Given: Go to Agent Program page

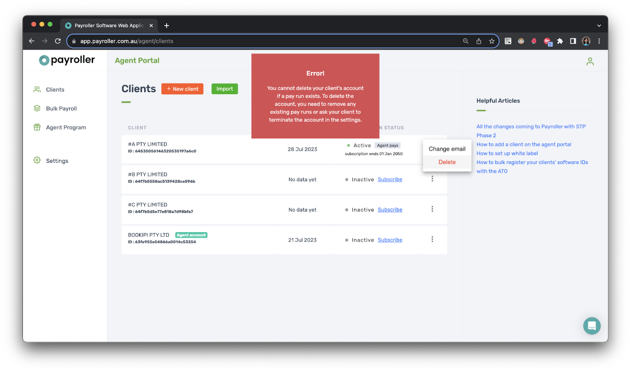Looking at the screenshot, I should pyautogui.click(x=66, y=128).
